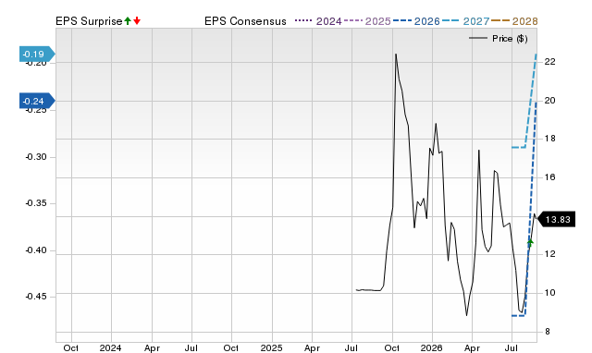Click the 18 price axis label
The width and height of the screenshot is (592, 353).
[x=550, y=139]
